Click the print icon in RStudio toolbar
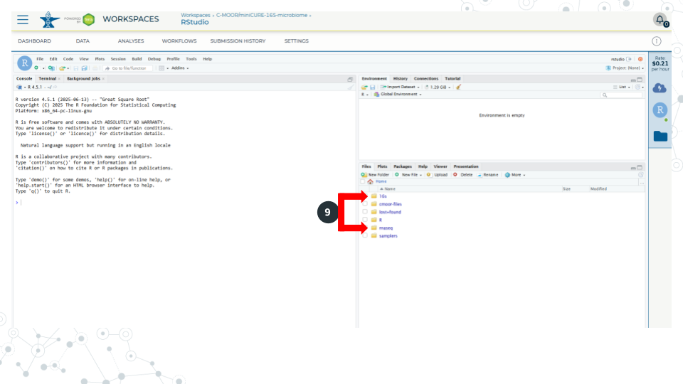This screenshot has height=384, width=683. click(95, 68)
